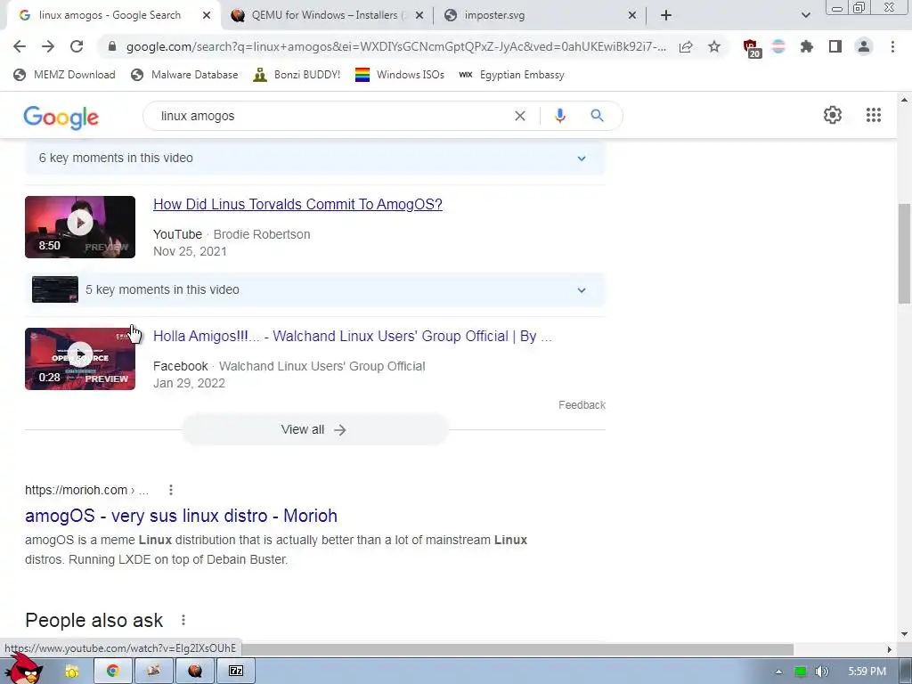Viewport: 912px width, 684px height.
Task: Open the Google apps grid
Action: point(874,115)
